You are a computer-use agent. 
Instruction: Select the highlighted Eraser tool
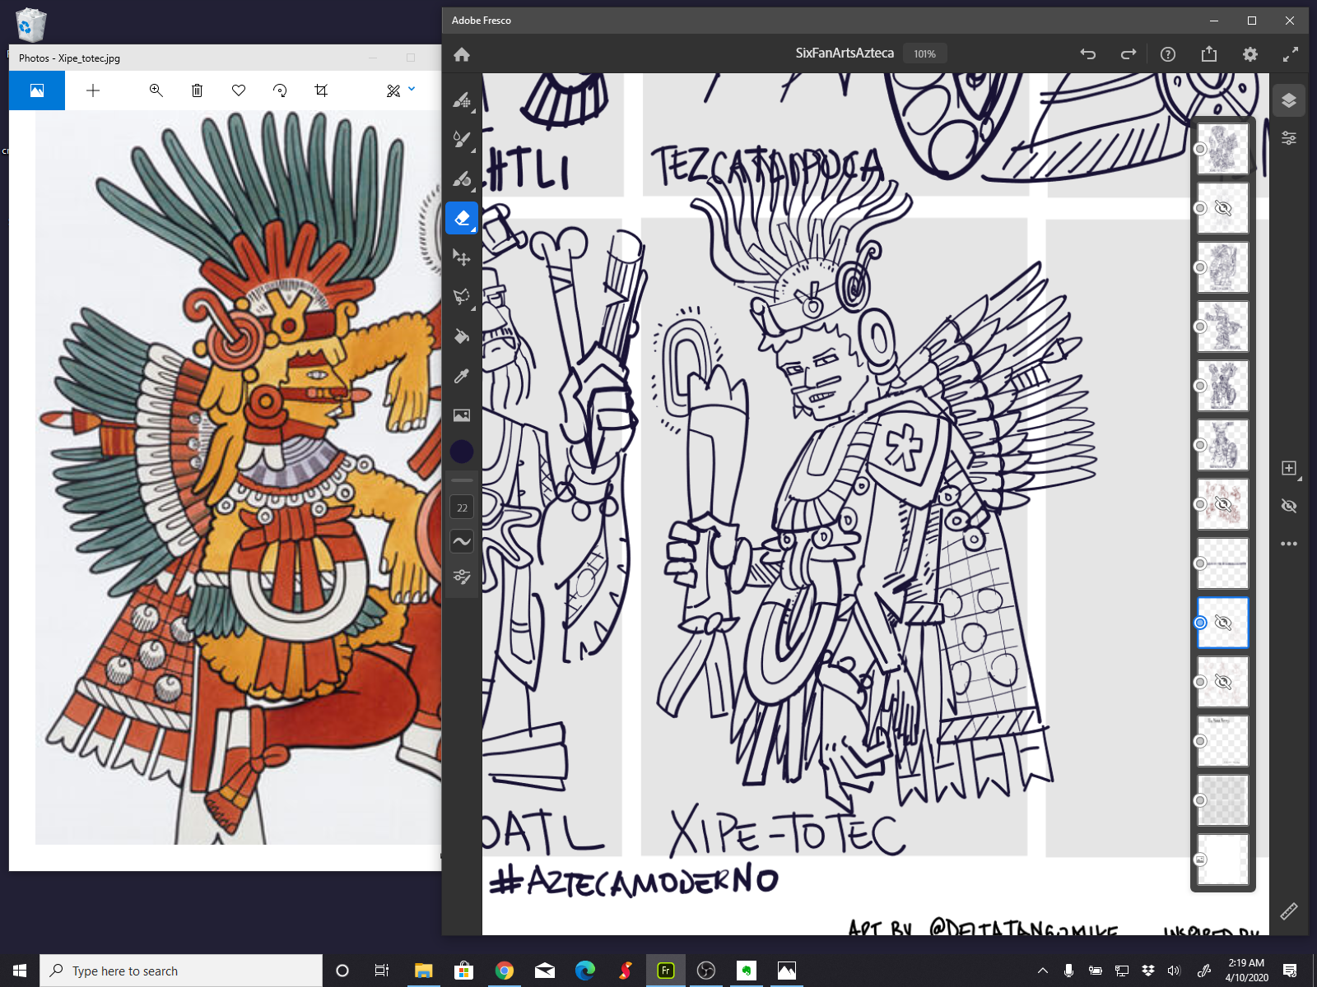point(462,218)
